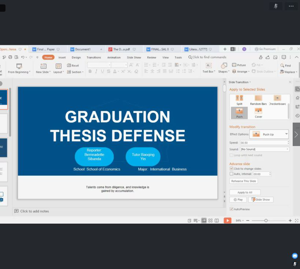Adjust the zoom slider handle
Viewport: 300px width, 269px height.
[x=266, y=220]
